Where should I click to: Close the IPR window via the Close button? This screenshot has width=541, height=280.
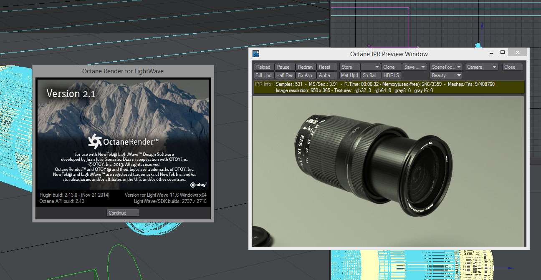point(512,67)
